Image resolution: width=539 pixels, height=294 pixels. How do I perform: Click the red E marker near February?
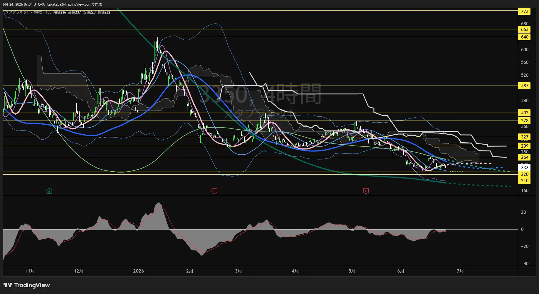tap(214, 191)
